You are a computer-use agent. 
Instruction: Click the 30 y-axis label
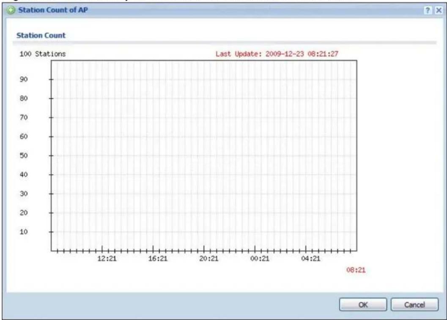[24, 194]
